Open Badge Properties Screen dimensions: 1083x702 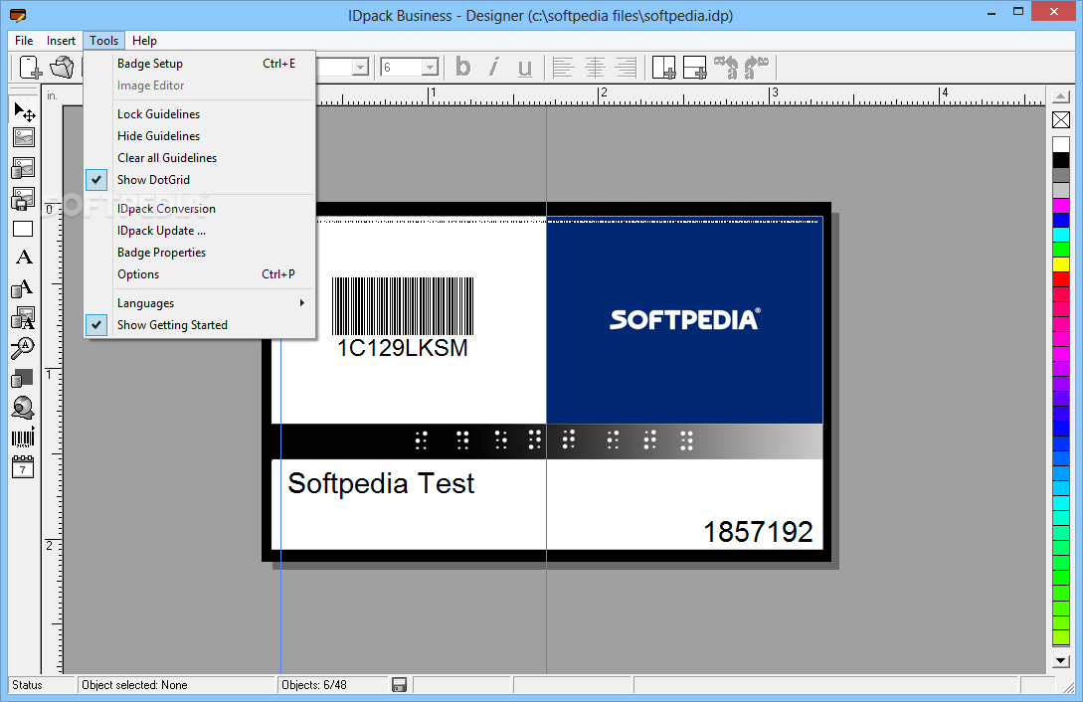[200, 252]
